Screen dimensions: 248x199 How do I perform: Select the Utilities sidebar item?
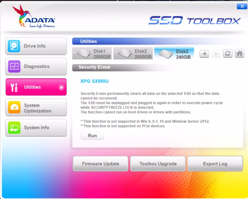click(36, 87)
